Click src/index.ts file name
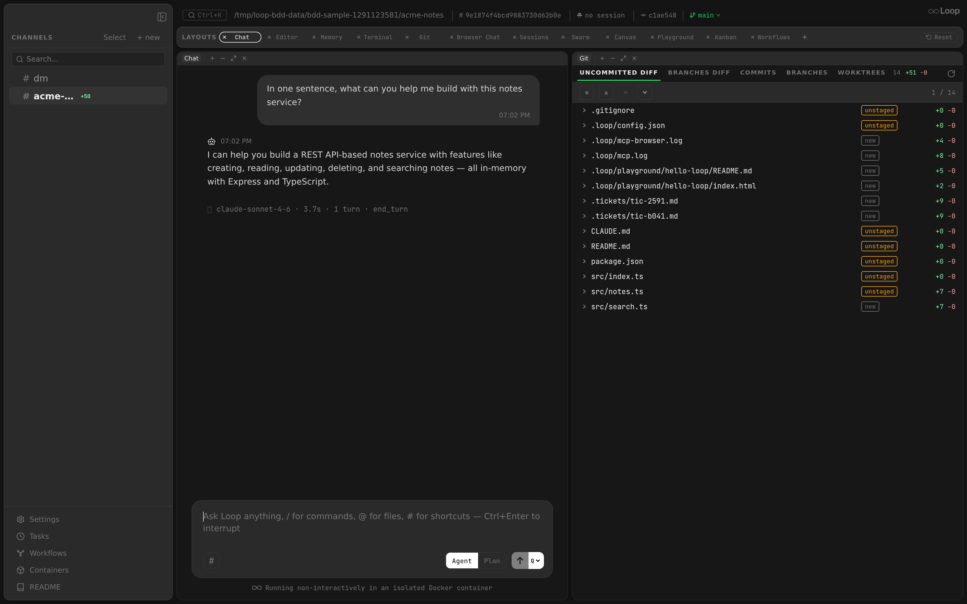This screenshot has width=967, height=604. [x=617, y=276]
